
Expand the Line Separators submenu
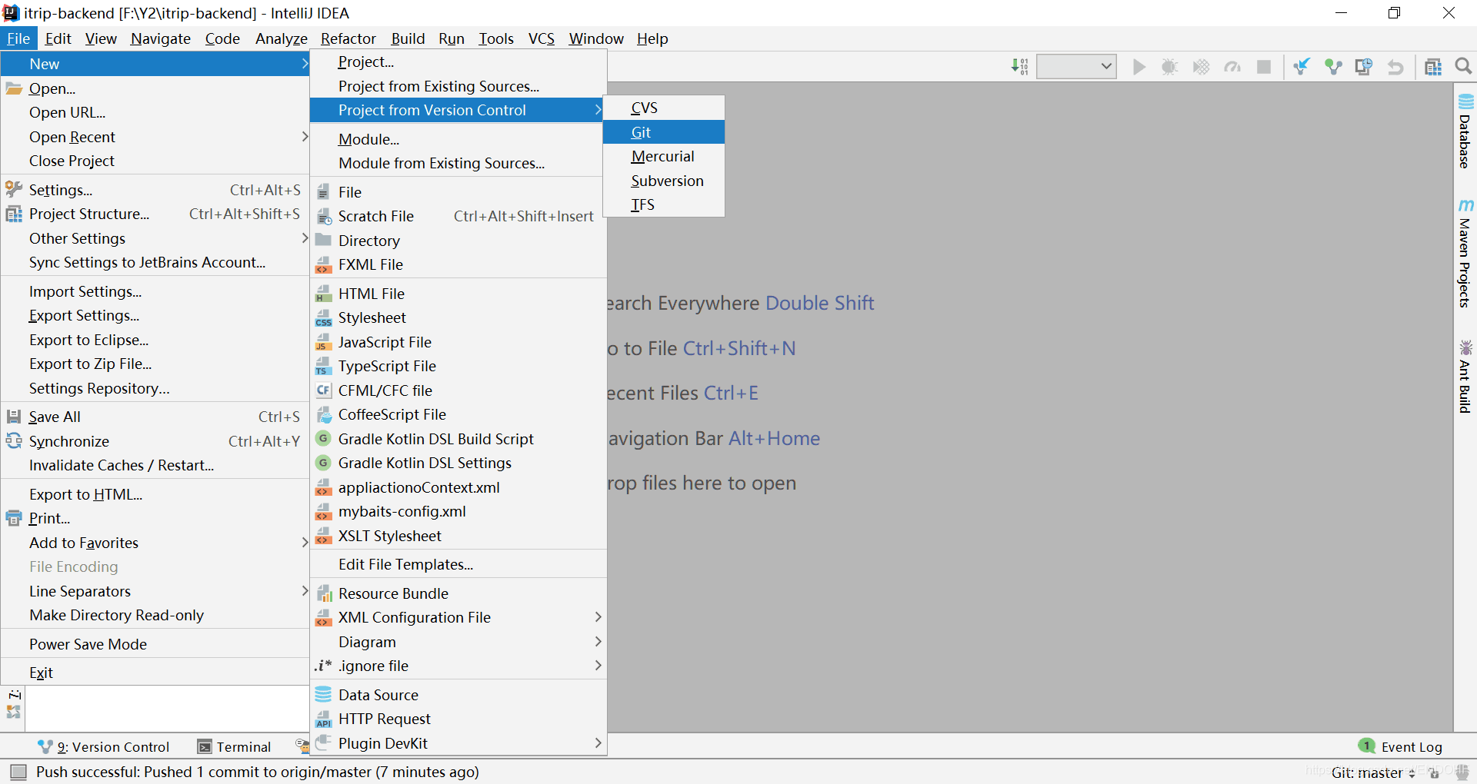tap(155, 591)
